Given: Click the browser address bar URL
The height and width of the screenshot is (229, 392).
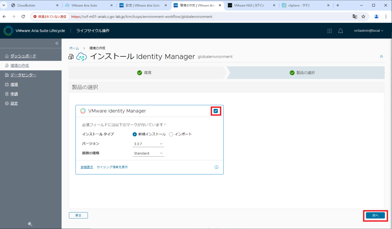Looking at the screenshot, I should (142, 17).
